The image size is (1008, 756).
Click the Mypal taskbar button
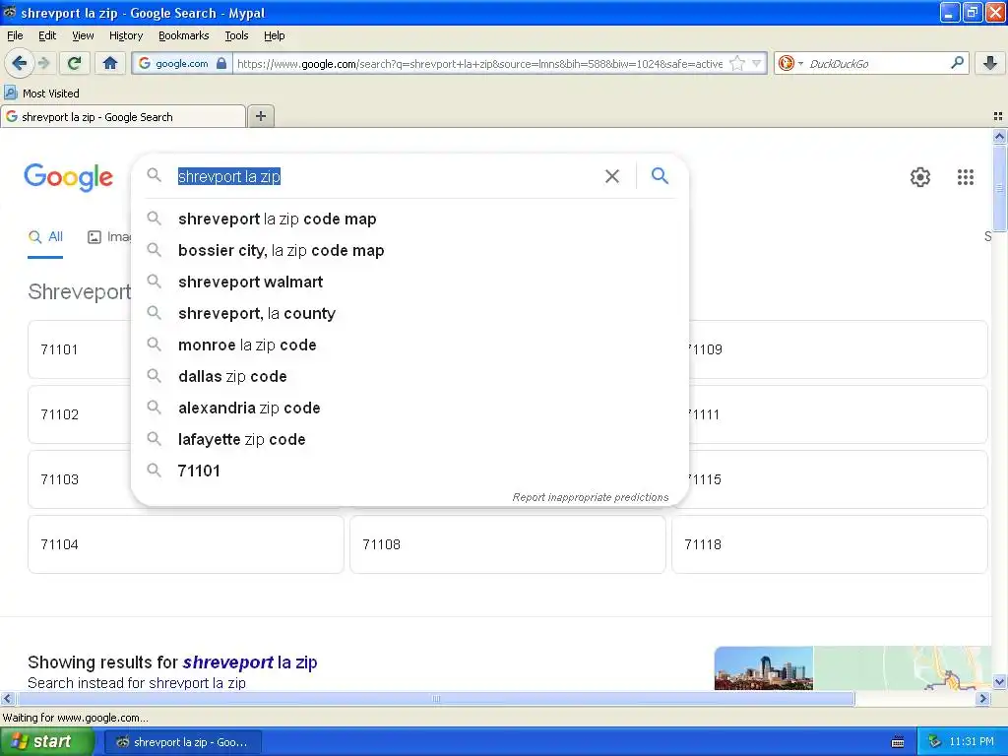[x=182, y=742]
